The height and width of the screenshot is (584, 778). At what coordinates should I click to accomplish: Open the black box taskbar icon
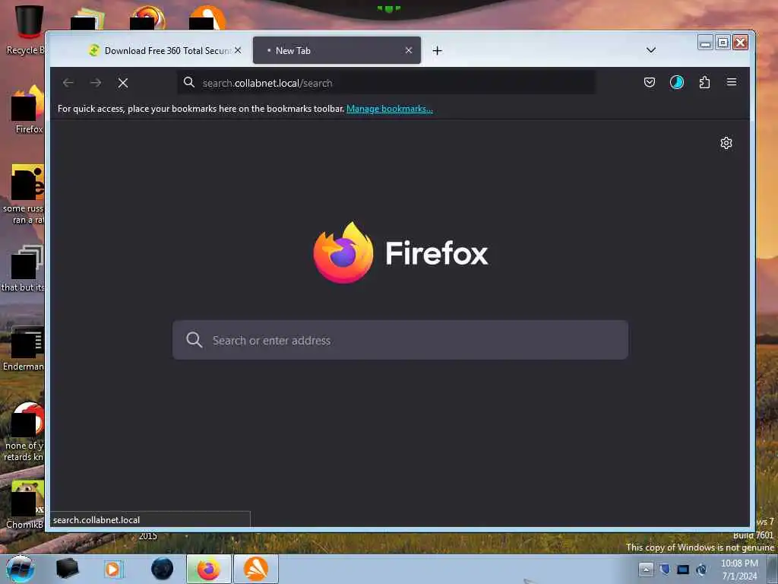[x=67, y=569]
